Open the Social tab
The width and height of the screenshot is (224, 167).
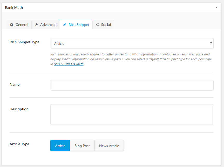coord(103,25)
